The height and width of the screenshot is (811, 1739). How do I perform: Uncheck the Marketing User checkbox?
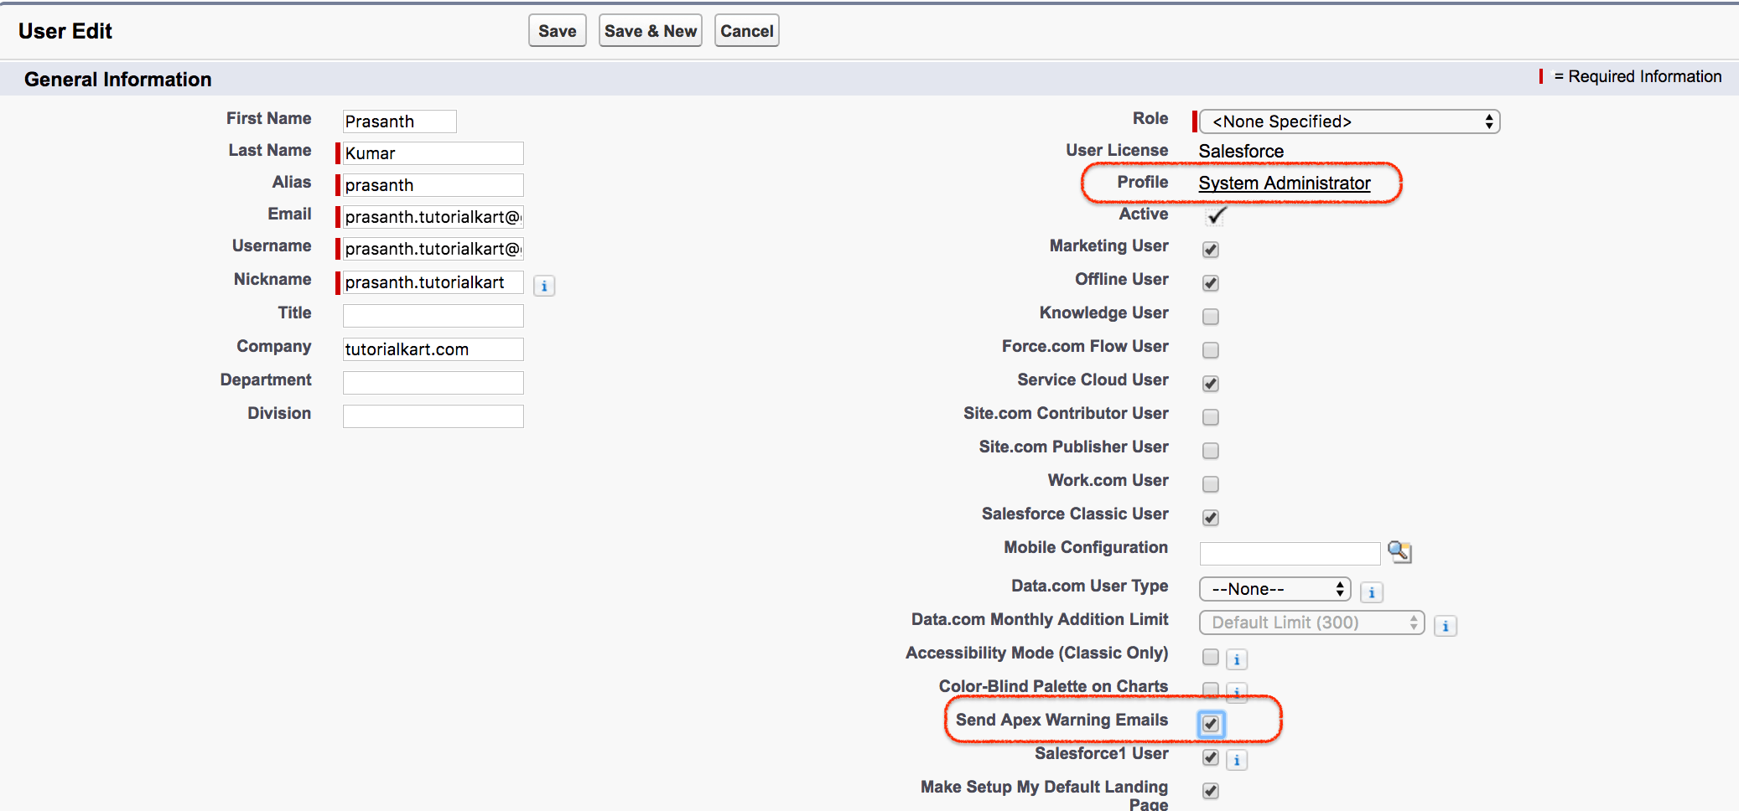point(1210,250)
